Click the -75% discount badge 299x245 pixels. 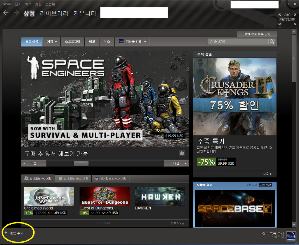[206, 162]
